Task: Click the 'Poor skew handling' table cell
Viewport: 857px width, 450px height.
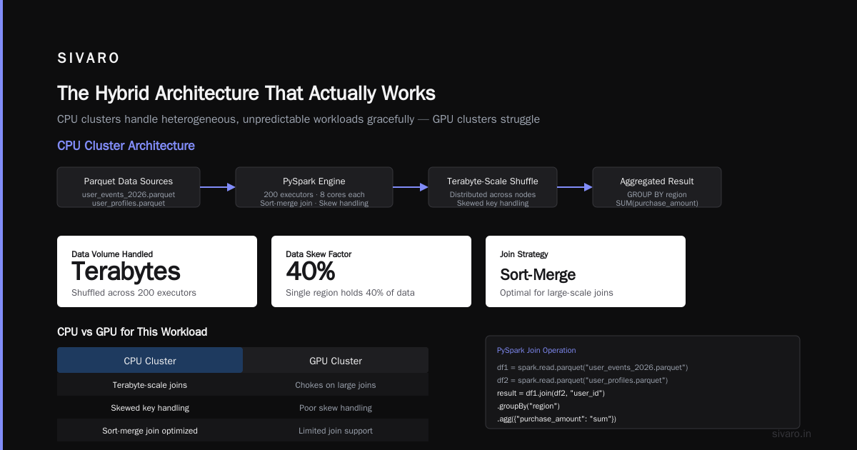Action: 336,408
